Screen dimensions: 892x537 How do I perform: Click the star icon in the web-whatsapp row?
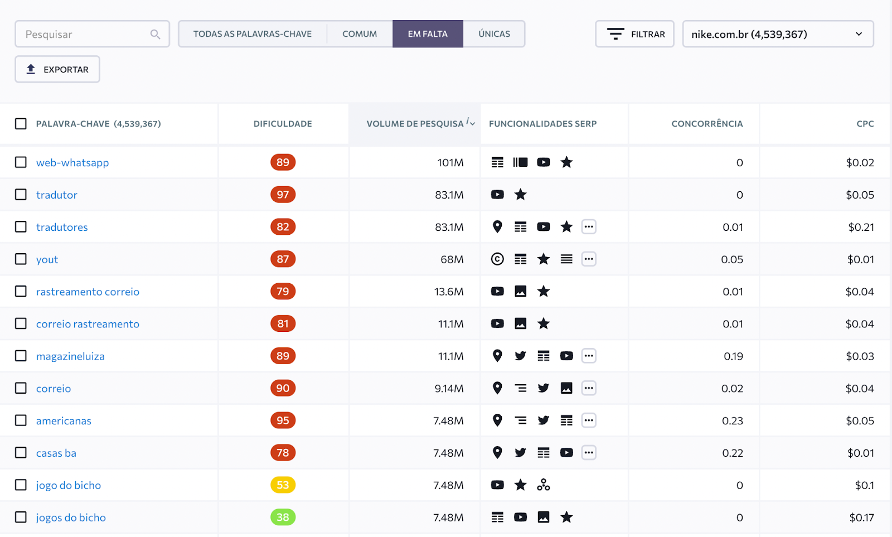[x=566, y=162]
